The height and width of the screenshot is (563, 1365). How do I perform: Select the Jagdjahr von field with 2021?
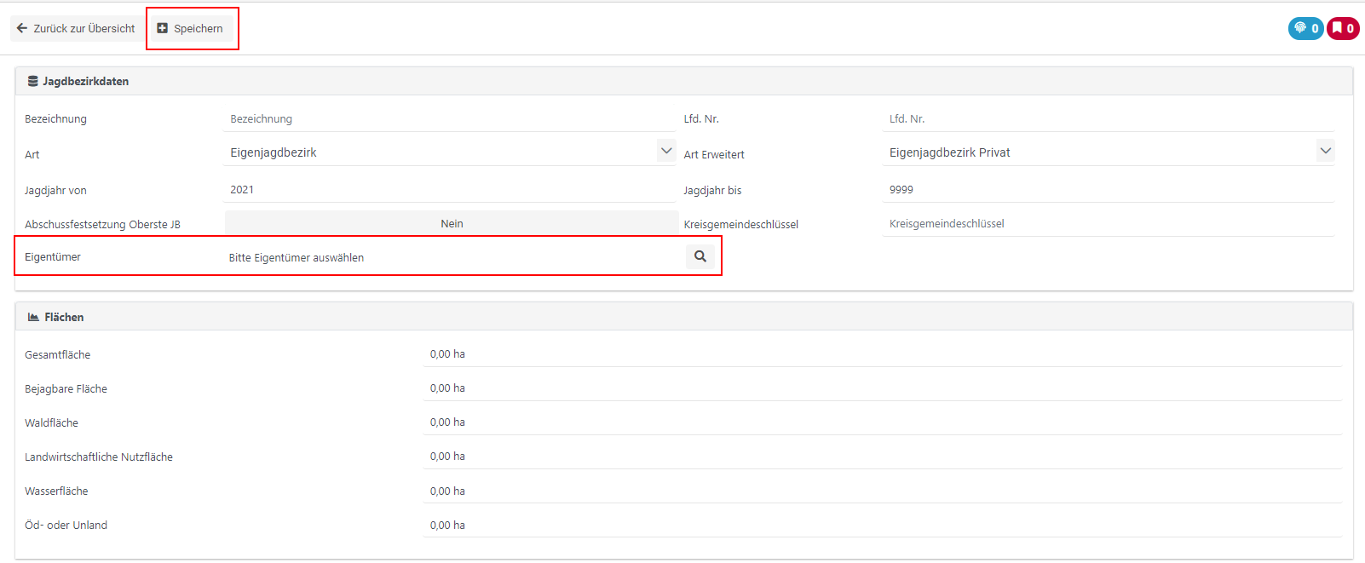tap(449, 190)
